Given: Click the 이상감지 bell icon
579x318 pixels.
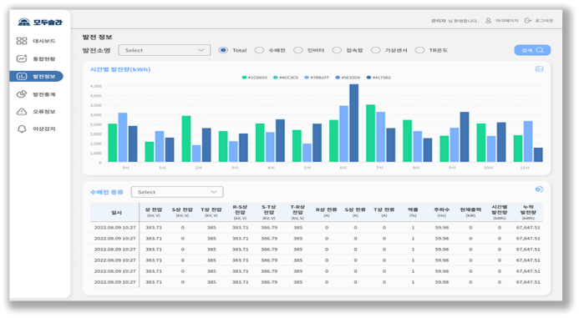Looking at the screenshot, I should pos(22,129).
